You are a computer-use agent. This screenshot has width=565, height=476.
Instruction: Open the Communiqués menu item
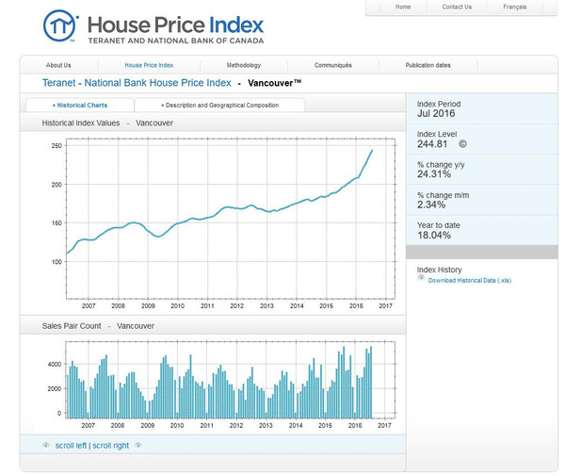click(x=333, y=65)
